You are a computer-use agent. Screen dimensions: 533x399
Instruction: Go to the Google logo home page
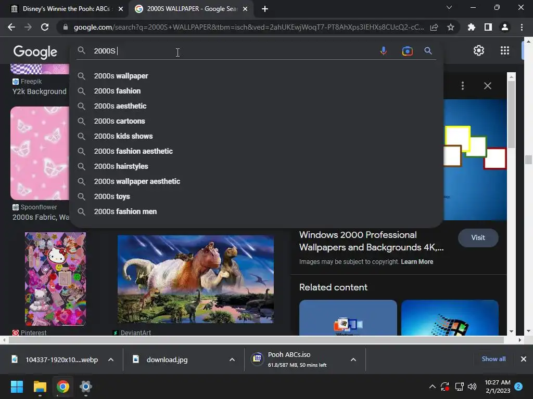[x=35, y=51]
